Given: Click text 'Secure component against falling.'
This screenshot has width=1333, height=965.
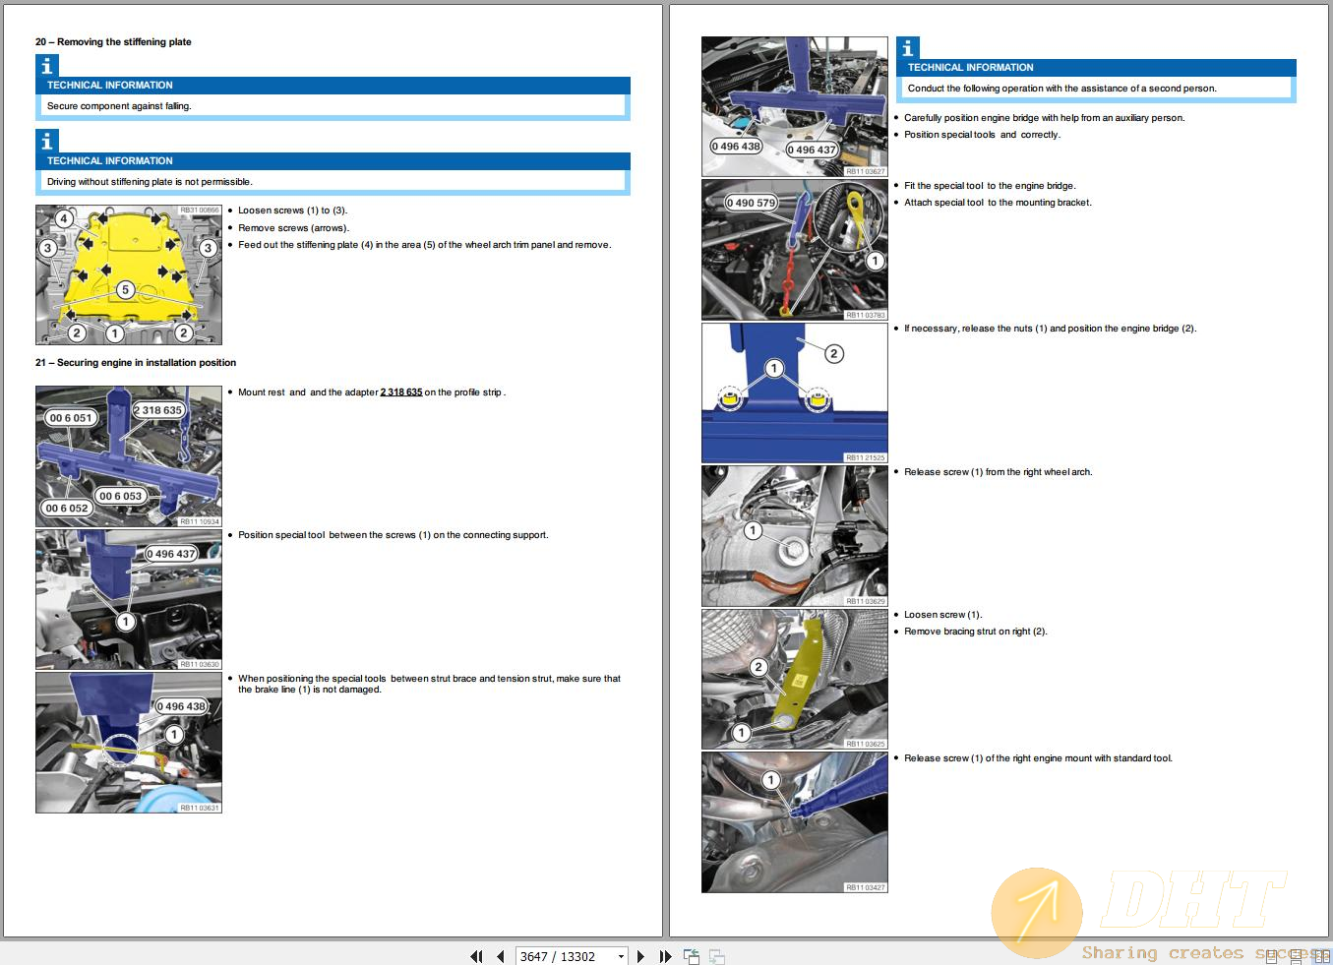Looking at the screenshot, I should (119, 106).
